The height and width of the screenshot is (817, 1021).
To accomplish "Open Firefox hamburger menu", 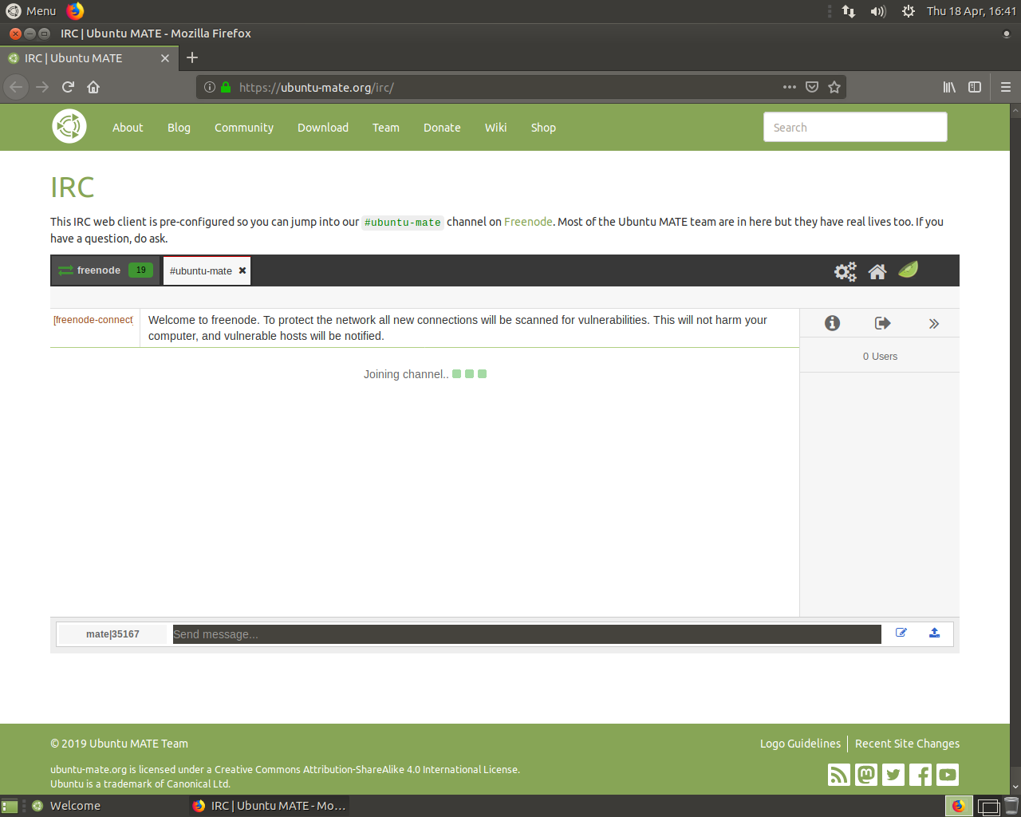I will coord(1006,87).
